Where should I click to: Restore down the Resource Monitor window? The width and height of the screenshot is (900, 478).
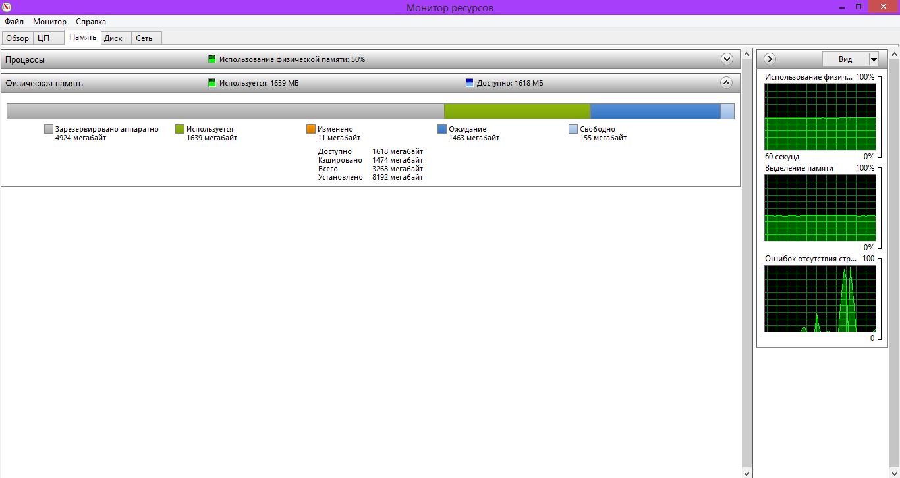coord(858,7)
